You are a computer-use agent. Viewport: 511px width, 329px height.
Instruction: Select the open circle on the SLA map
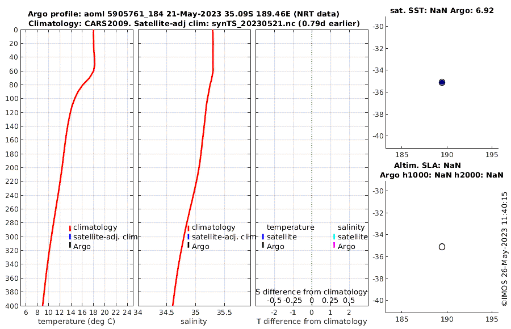coord(442,247)
